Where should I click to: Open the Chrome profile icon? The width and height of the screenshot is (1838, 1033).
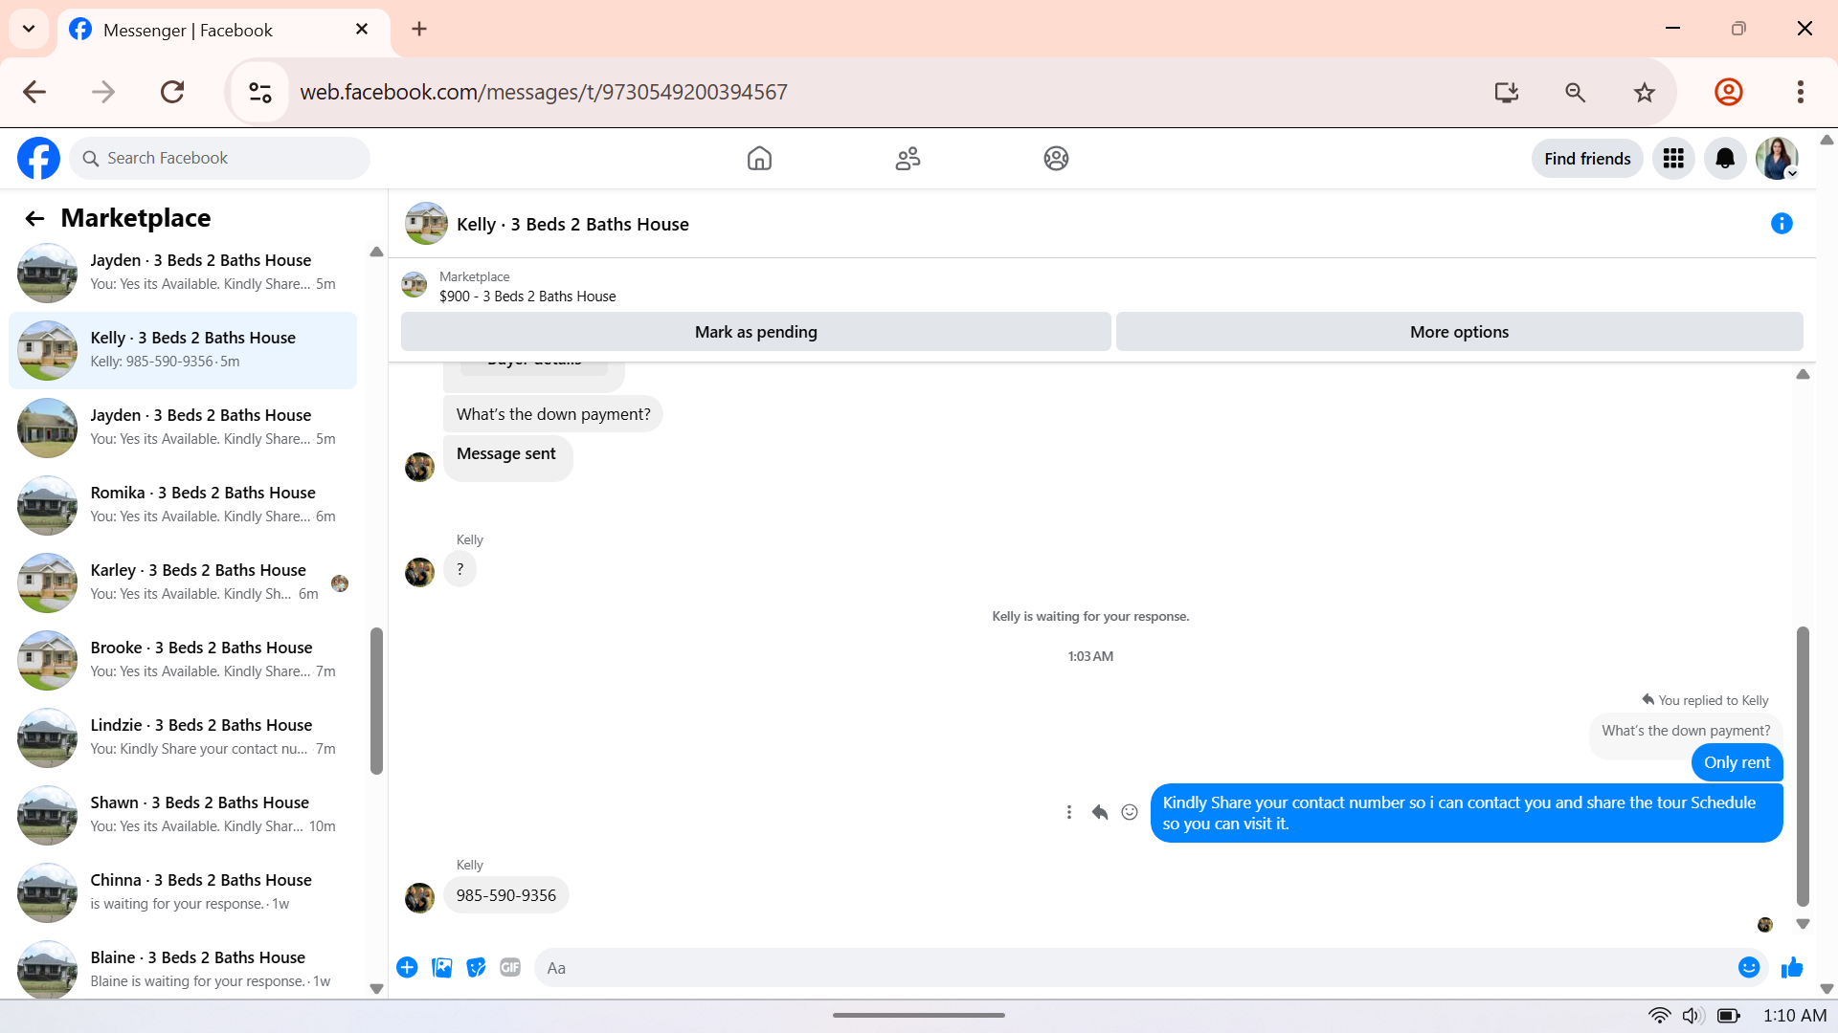1729,92
